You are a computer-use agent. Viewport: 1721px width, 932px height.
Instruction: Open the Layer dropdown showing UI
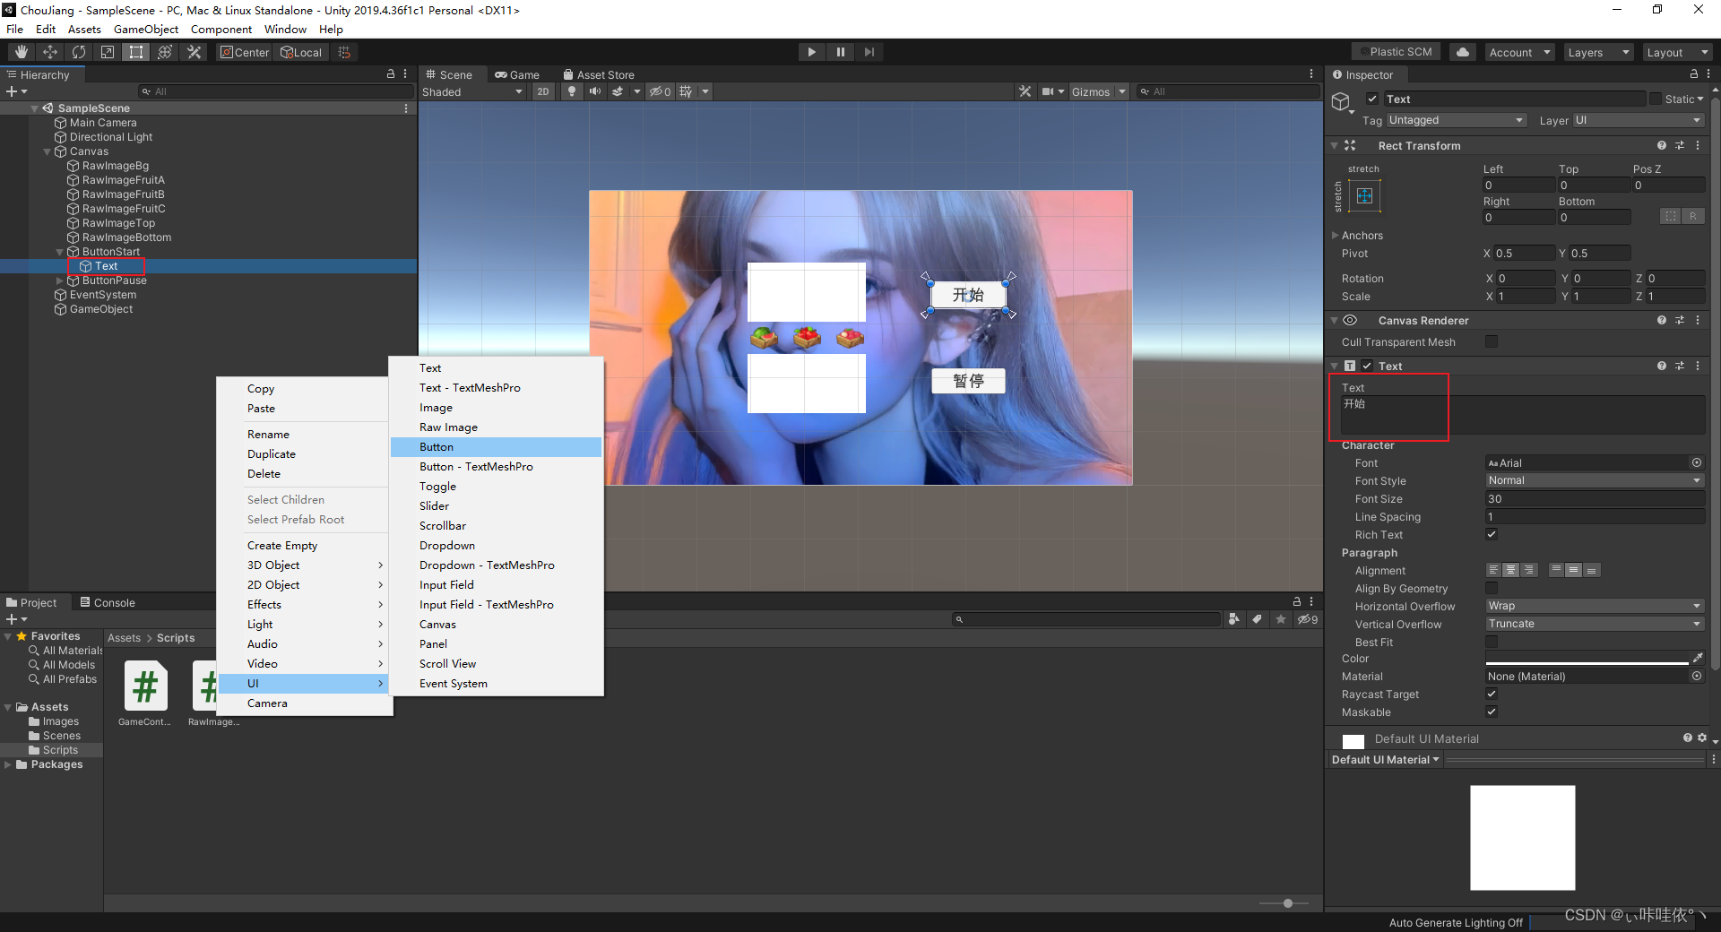pyautogui.click(x=1638, y=120)
